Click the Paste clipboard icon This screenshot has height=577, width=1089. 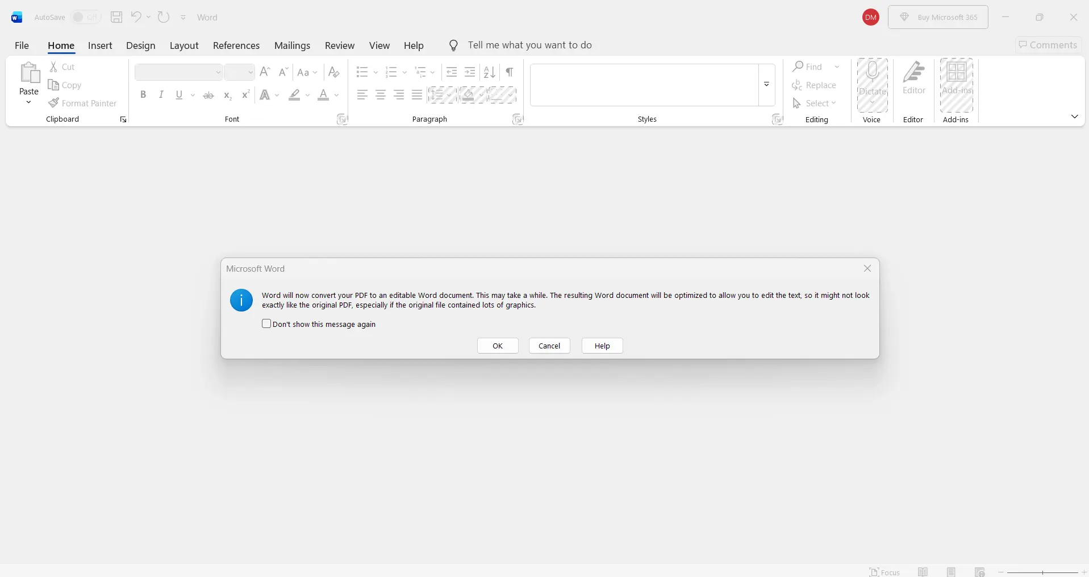[x=29, y=73]
